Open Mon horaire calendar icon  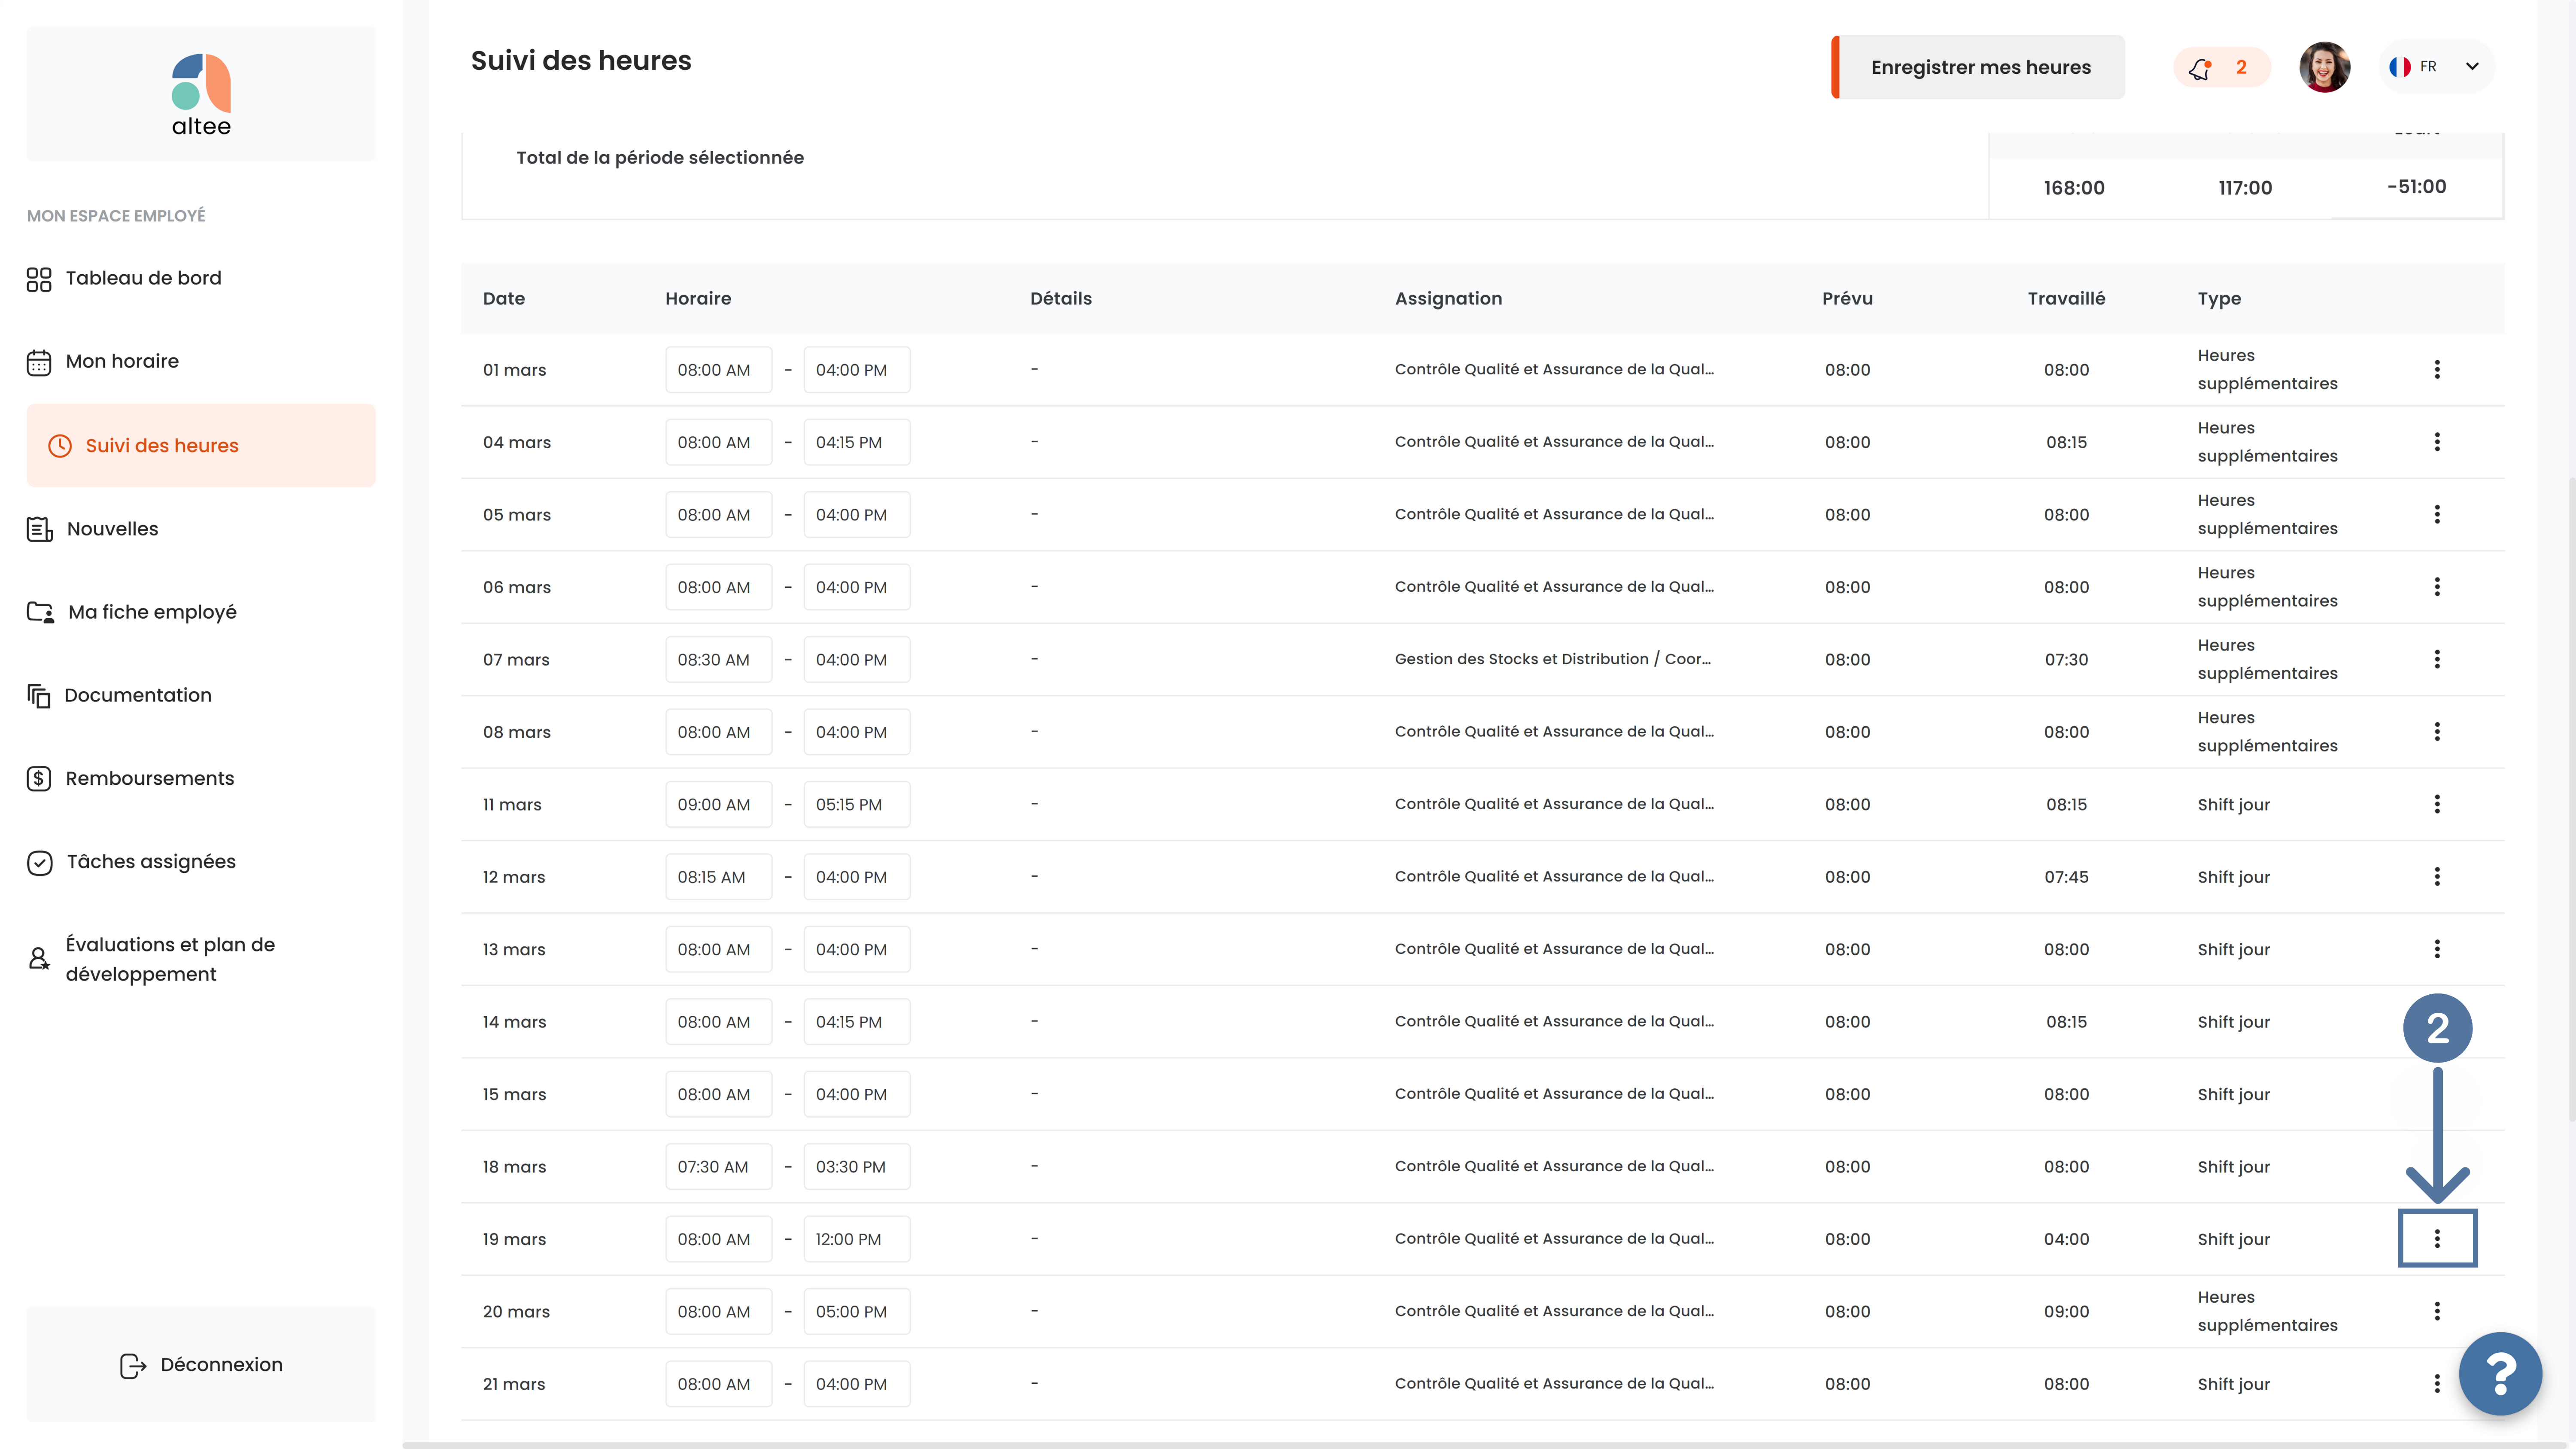pyautogui.click(x=39, y=362)
